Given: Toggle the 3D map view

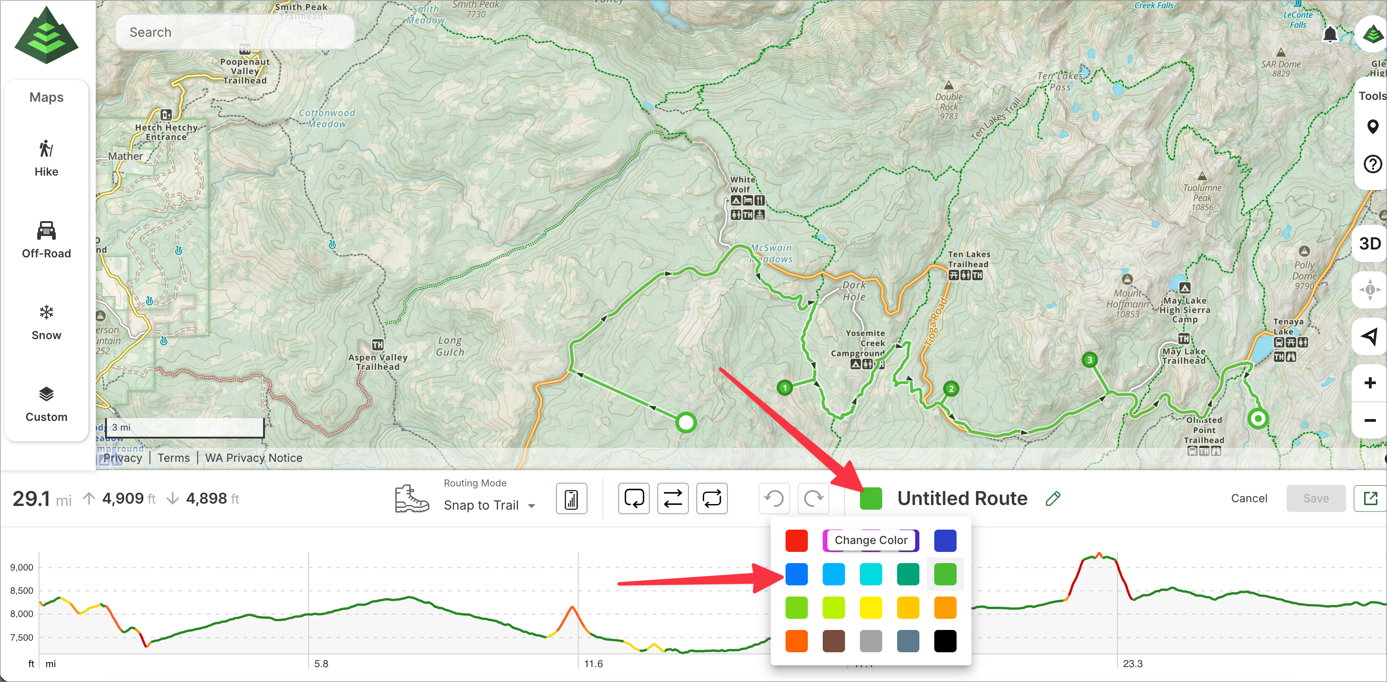Looking at the screenshot, I should click(1369, 244).
